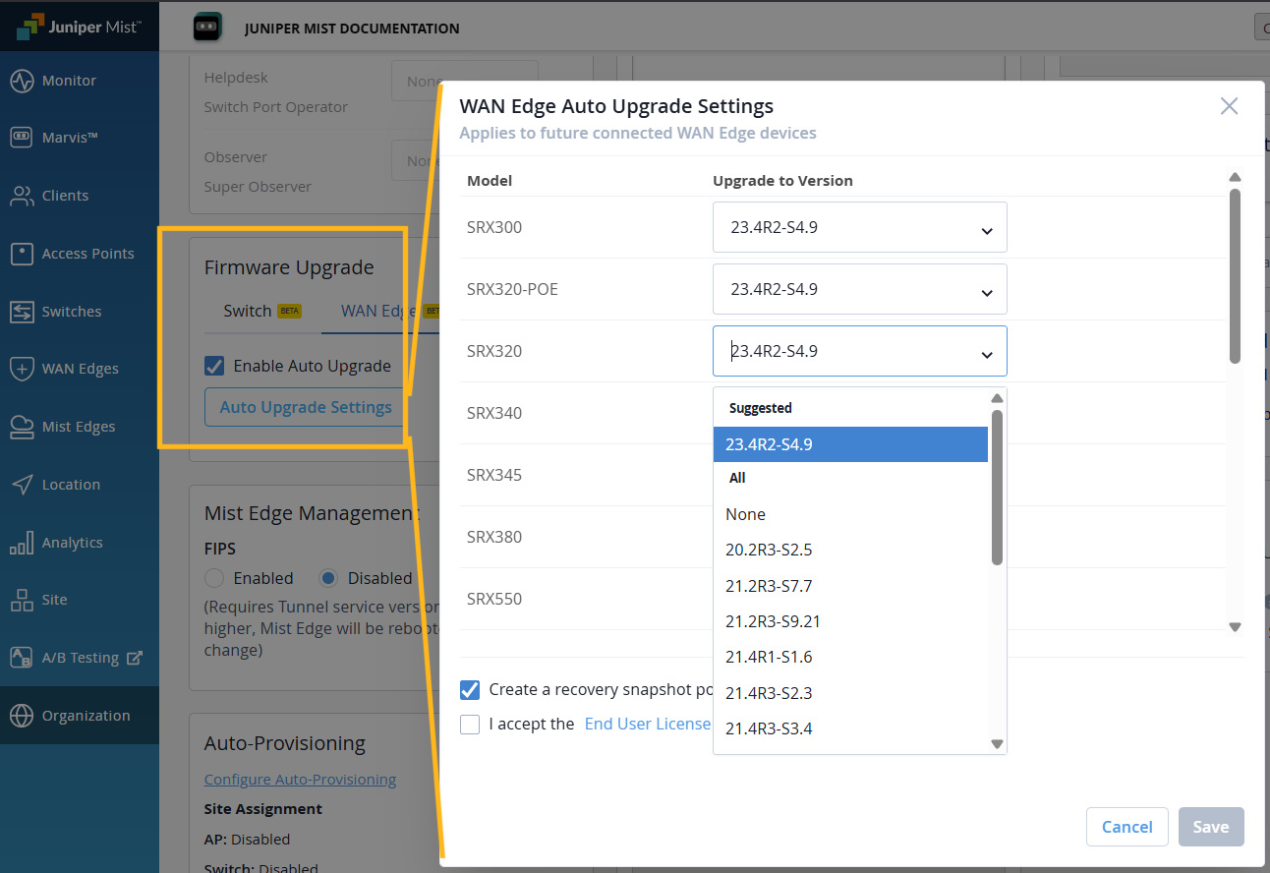Screen dimensions: 1270x873
Task: Click the Model column header
Action: (x=490, y=181)
